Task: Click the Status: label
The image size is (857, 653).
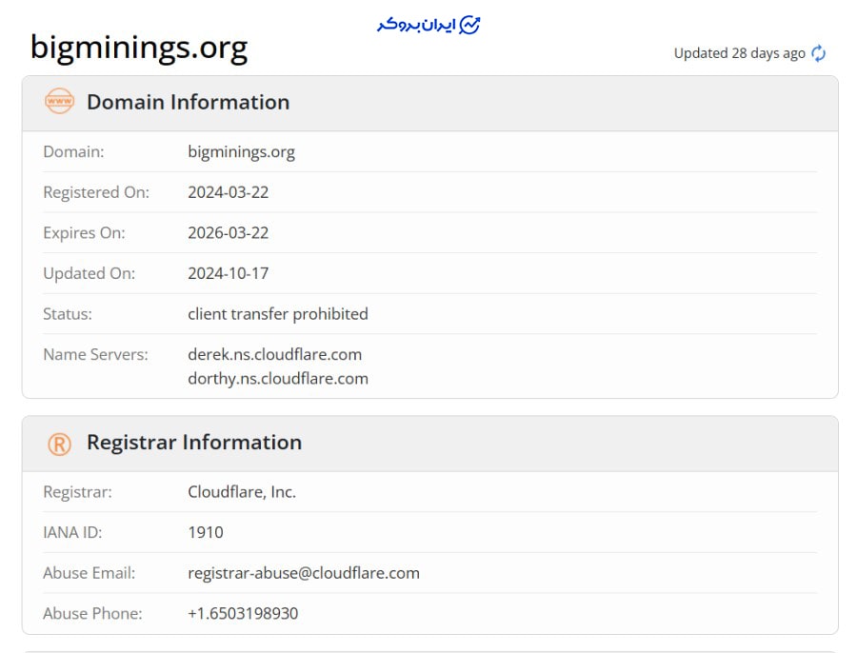Action: pos(68,314)
